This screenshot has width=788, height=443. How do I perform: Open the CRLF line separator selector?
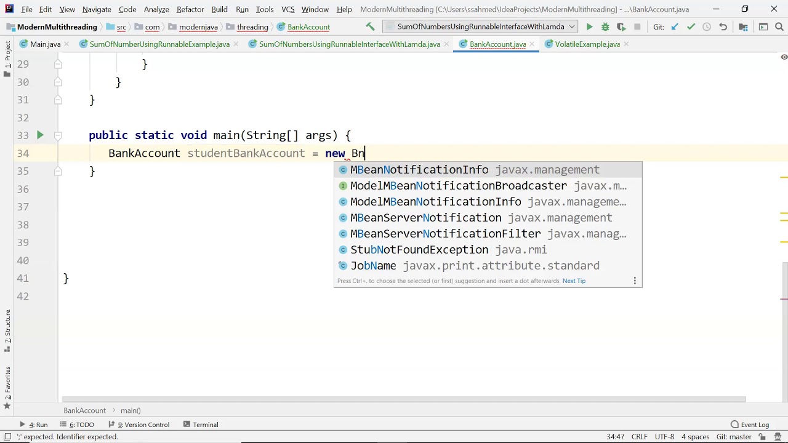pyautogui.click(x=639, y=437)
